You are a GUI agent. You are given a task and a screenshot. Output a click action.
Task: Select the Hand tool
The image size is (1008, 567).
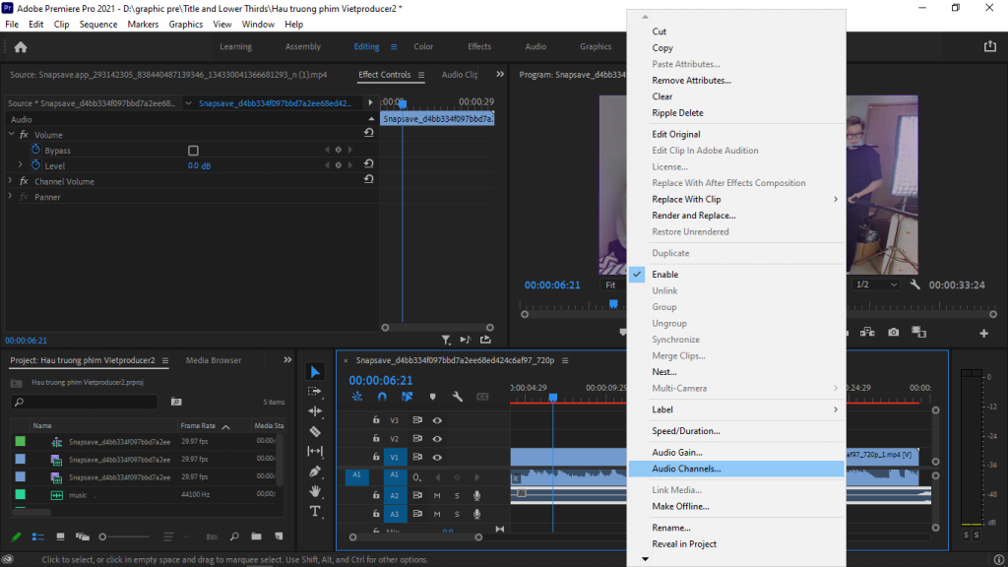coord(315,491)
